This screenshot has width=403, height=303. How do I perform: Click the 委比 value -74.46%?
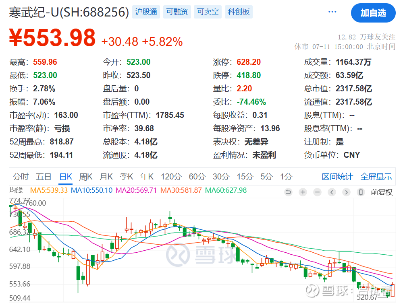pyautogui.click(x=251, y=102)
